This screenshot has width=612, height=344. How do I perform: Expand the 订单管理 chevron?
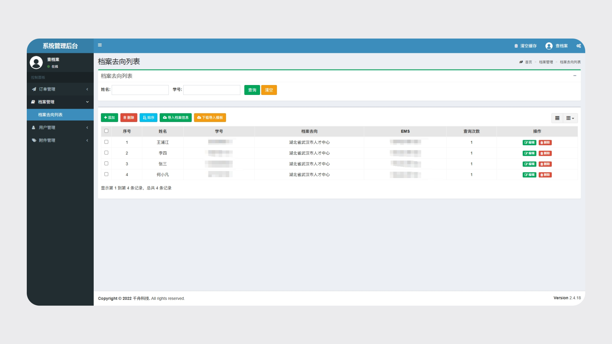(x=87, y=89)
